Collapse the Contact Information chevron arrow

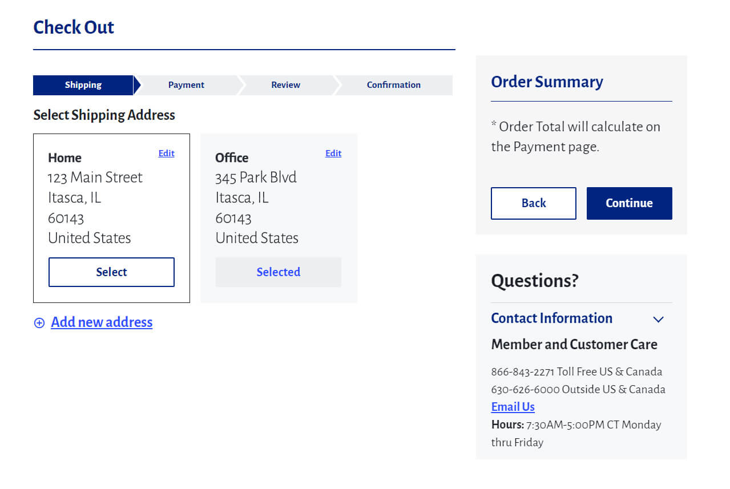click(658, 319)
